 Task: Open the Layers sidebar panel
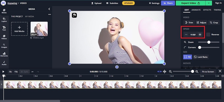coord(4,20)
